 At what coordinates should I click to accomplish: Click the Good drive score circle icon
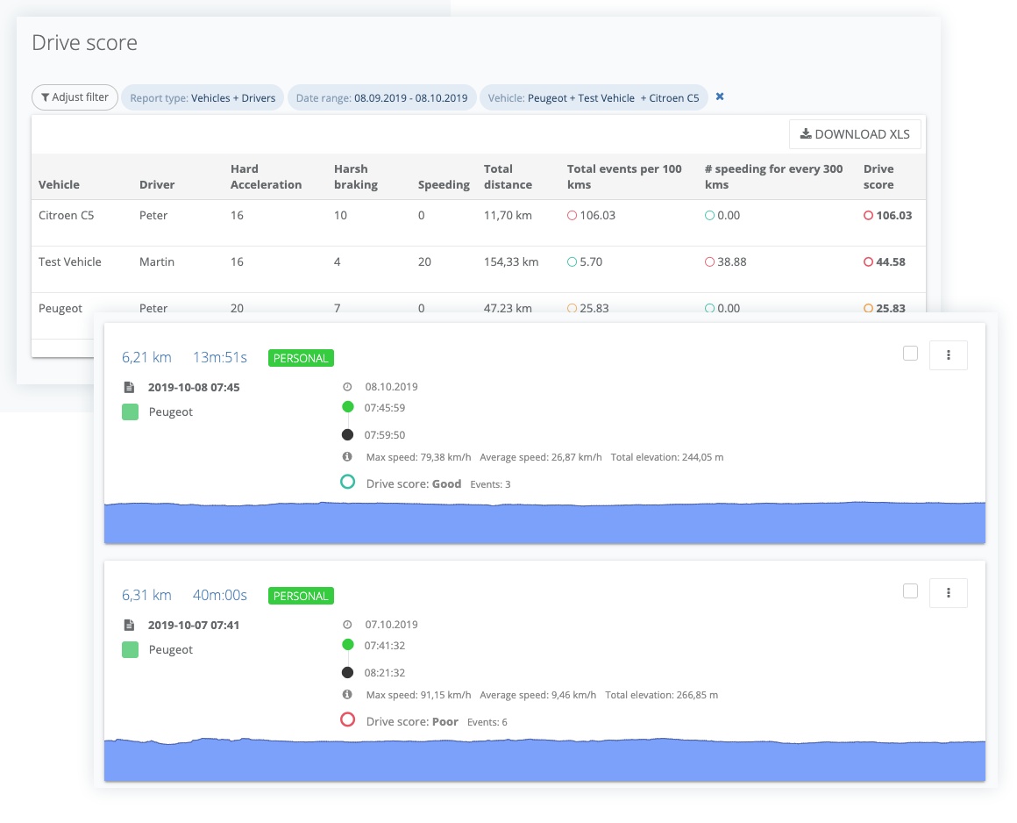[x=347, y=482]
